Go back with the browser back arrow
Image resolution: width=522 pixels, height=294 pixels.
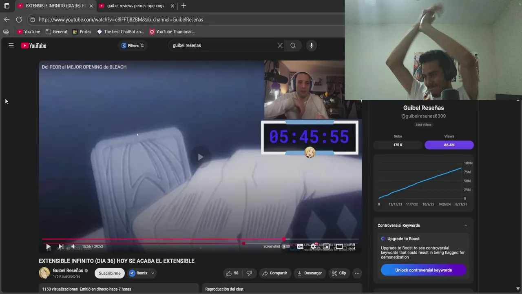[7, 19]
